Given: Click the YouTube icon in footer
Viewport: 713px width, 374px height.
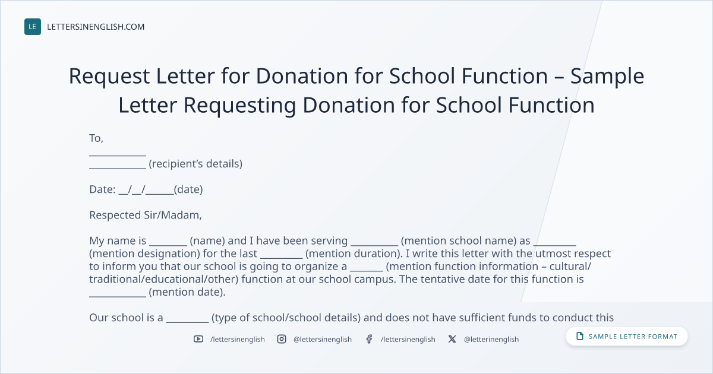Looking at the screenshot, I should pos(198,339).
